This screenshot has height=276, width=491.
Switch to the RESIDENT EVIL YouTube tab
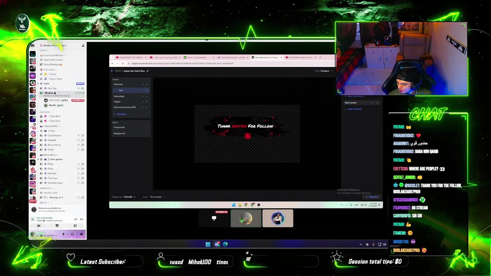(131, 58)
